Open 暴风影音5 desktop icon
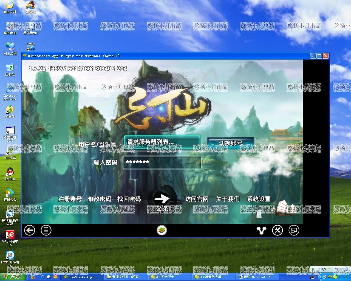 pos(31,28)
